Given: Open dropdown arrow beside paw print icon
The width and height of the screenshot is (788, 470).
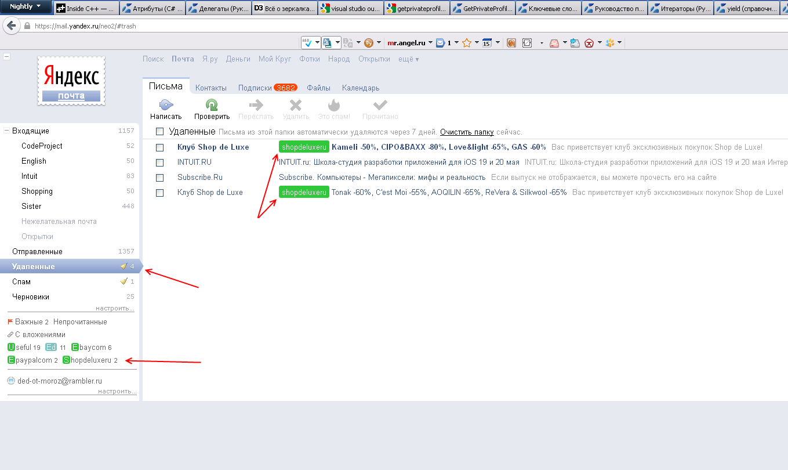Looking at the screenshot, I should point(620,43).
